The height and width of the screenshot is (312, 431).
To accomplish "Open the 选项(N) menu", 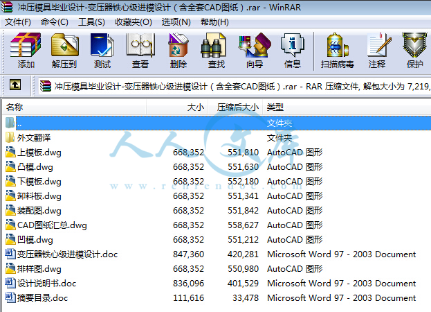I will [176, 22].
